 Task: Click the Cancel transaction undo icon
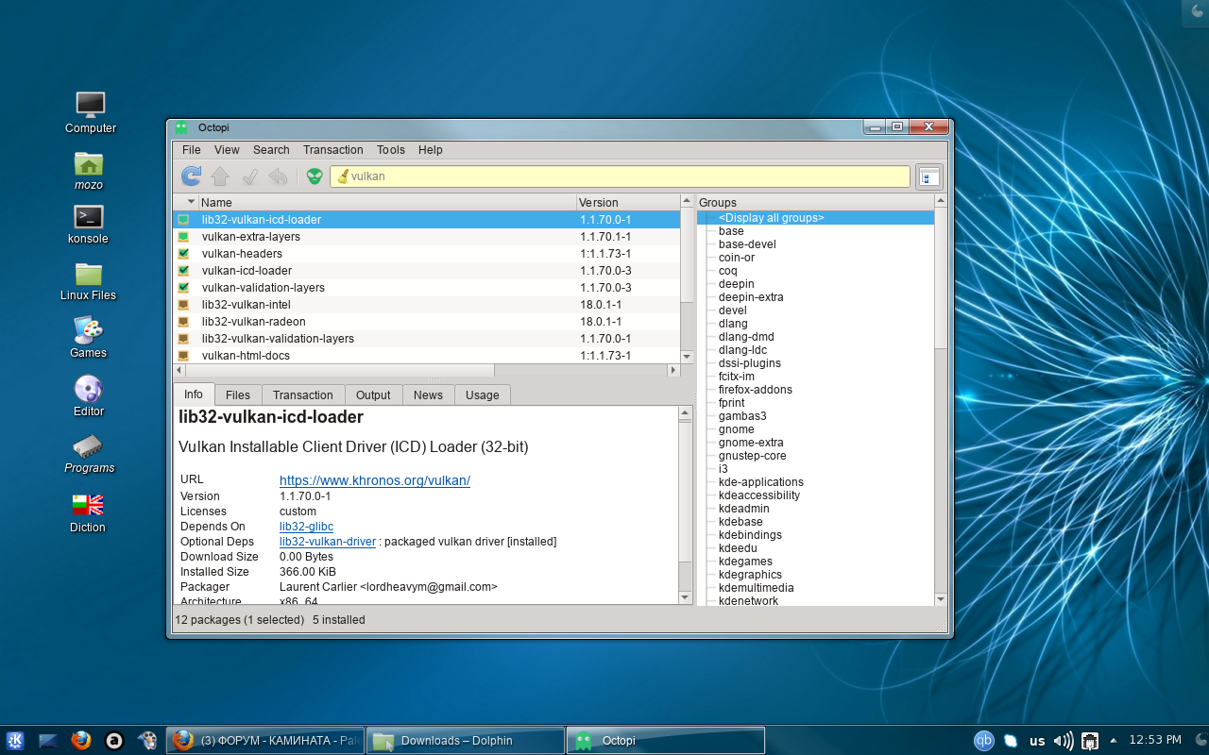(278, 176)
